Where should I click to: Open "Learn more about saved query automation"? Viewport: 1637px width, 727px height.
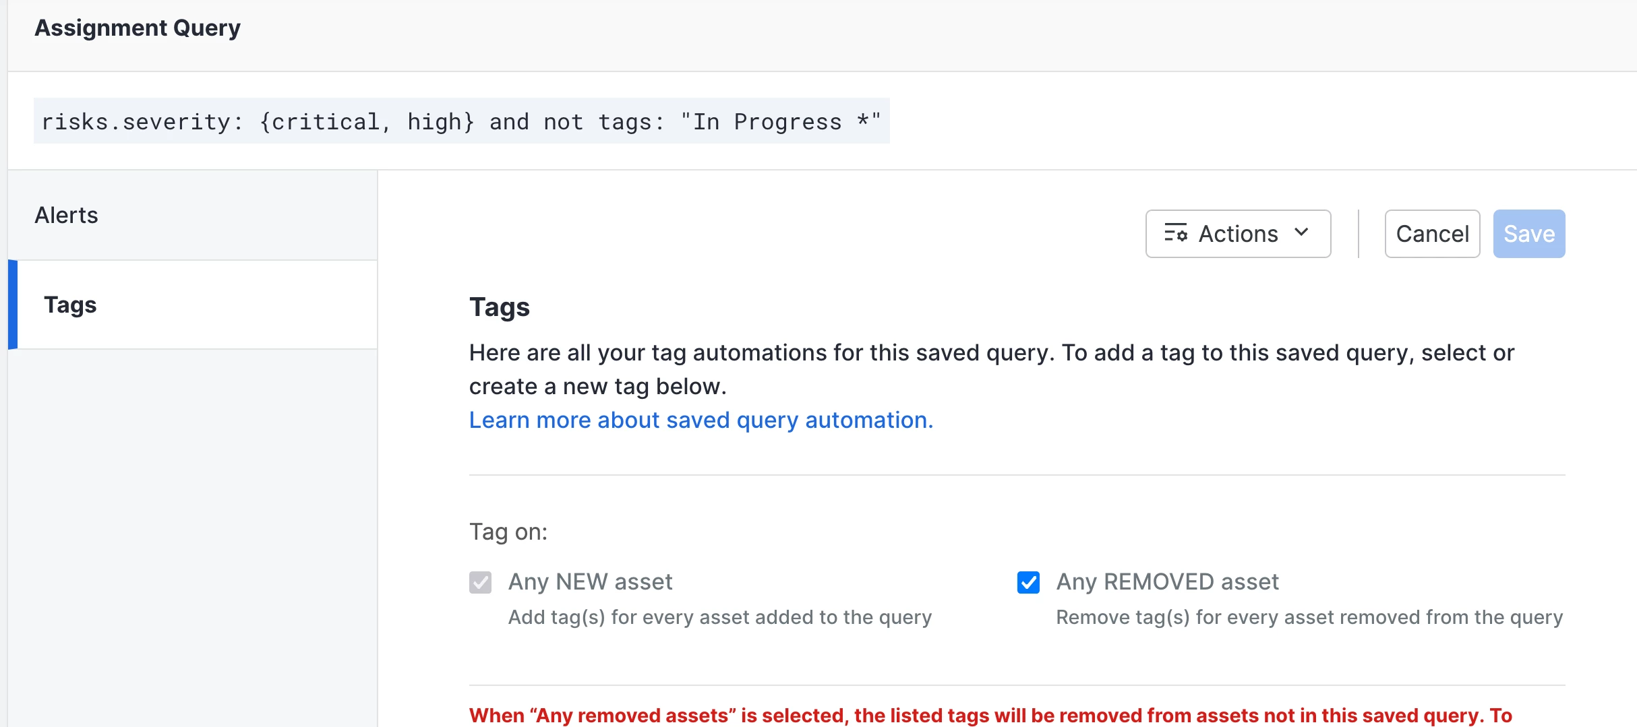(x=701, y=420)
